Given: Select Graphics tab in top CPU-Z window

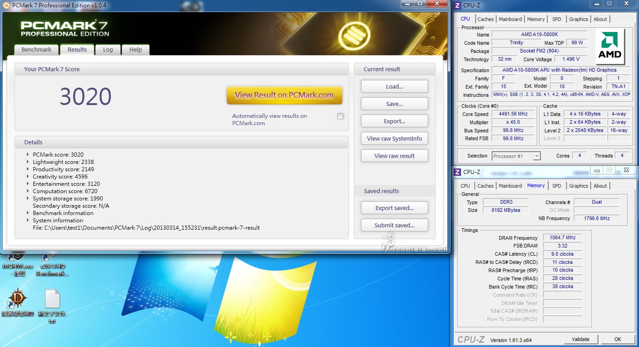Looking at the screenshot, I should pos(578,19).
